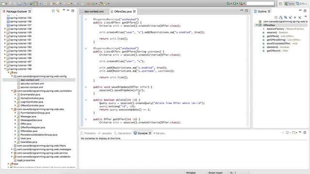Open the Javadoc tab

tap(105, 133)
